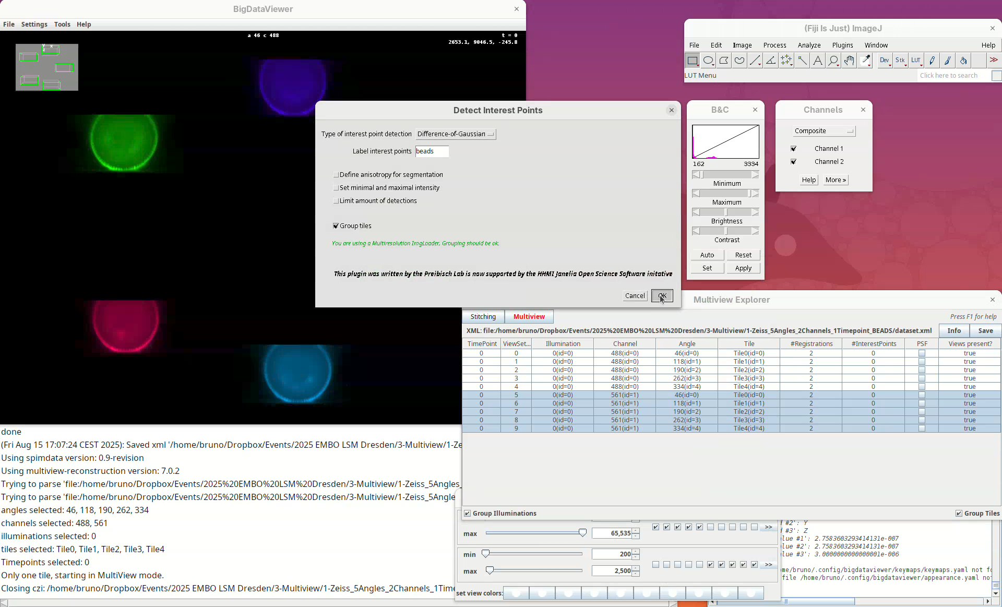Uncheck the Group tiles checkbox
This screenshot has width=1002, height=607.
click(x=336, y=226)
